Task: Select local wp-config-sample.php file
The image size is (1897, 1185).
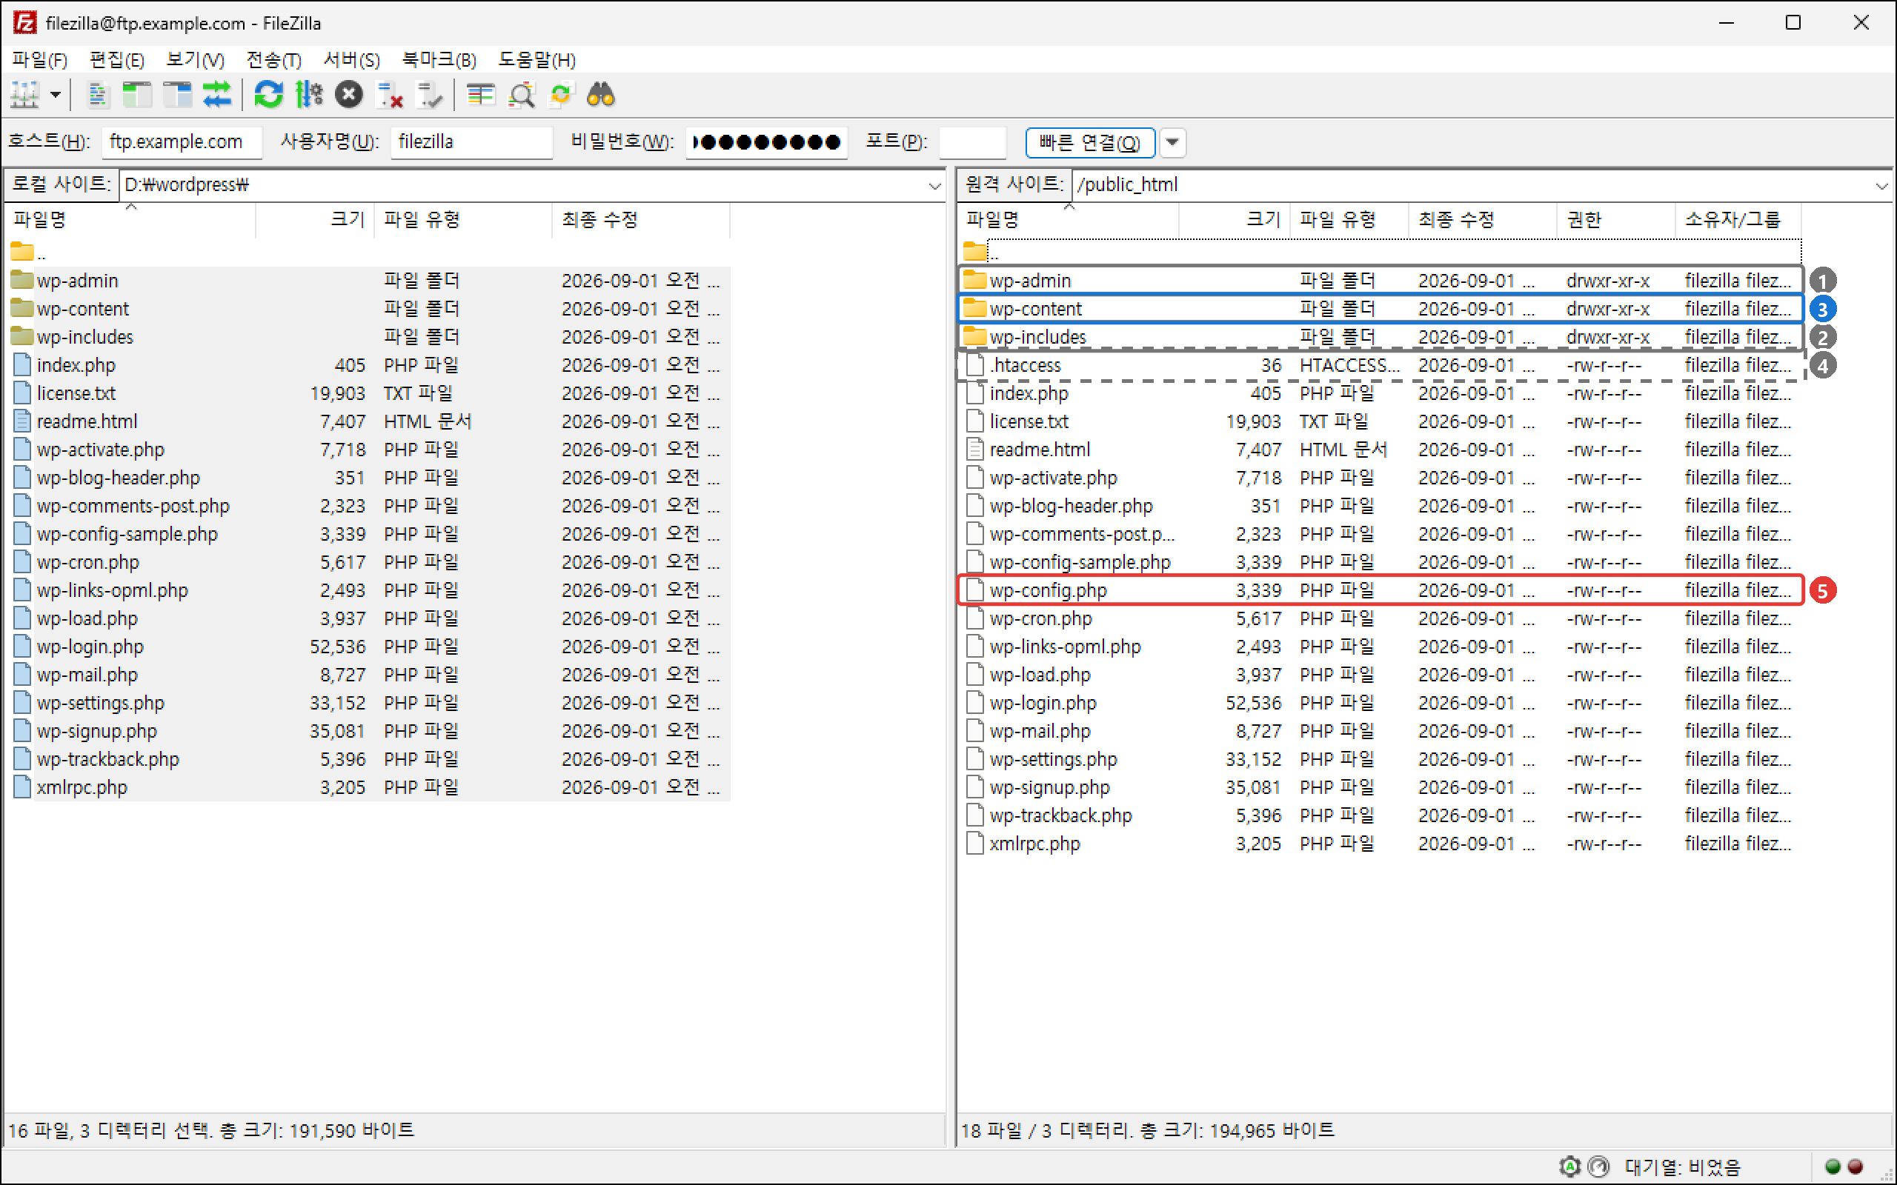Action: 368,534
